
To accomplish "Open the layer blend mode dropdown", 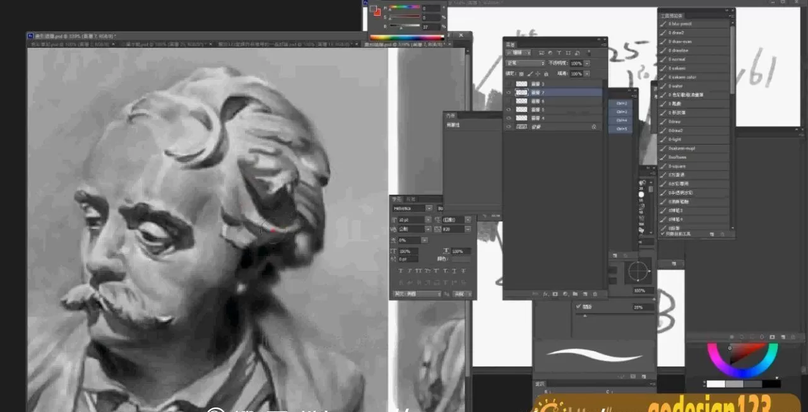I will 525,64.
